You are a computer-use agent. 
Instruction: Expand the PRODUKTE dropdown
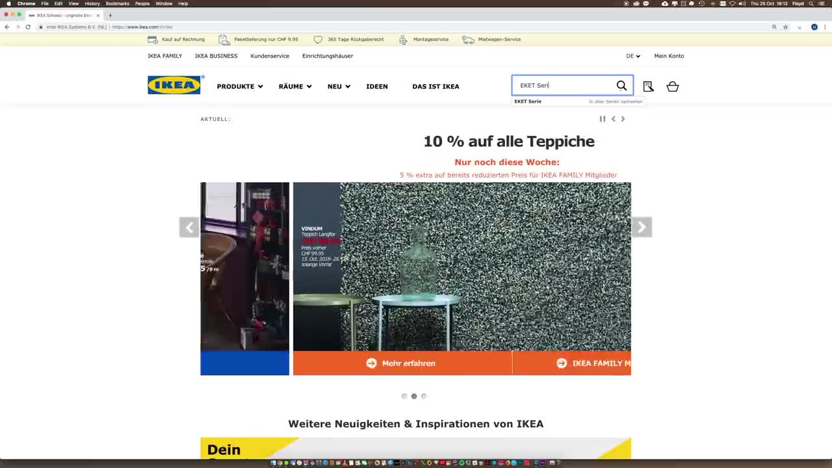coord(240,86)
